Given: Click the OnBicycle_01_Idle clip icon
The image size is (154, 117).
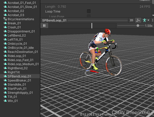Looking at the screenshot, I should tap(5, 48).
